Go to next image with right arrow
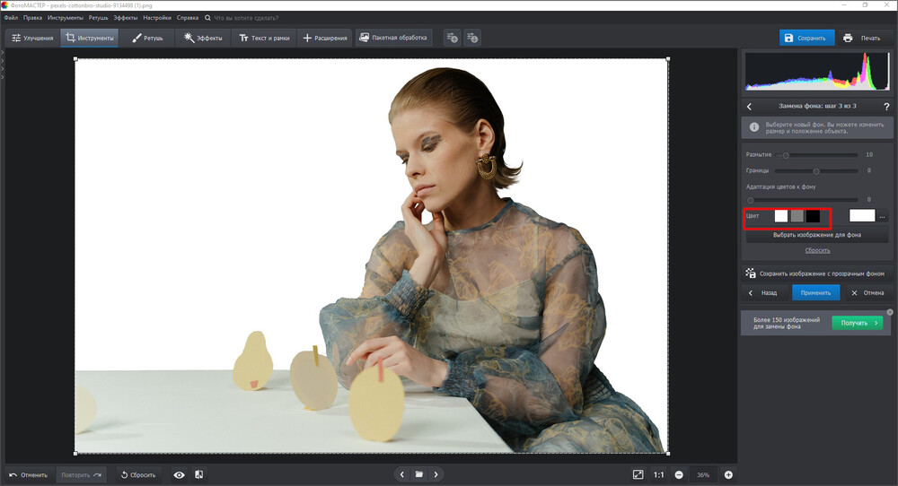The height and width of the screenshot is (486, 898). 436,474
